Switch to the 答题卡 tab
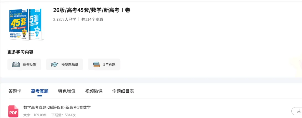Image resolution: width=302 pixels, height=118 pixels. (x=15, y=91)
